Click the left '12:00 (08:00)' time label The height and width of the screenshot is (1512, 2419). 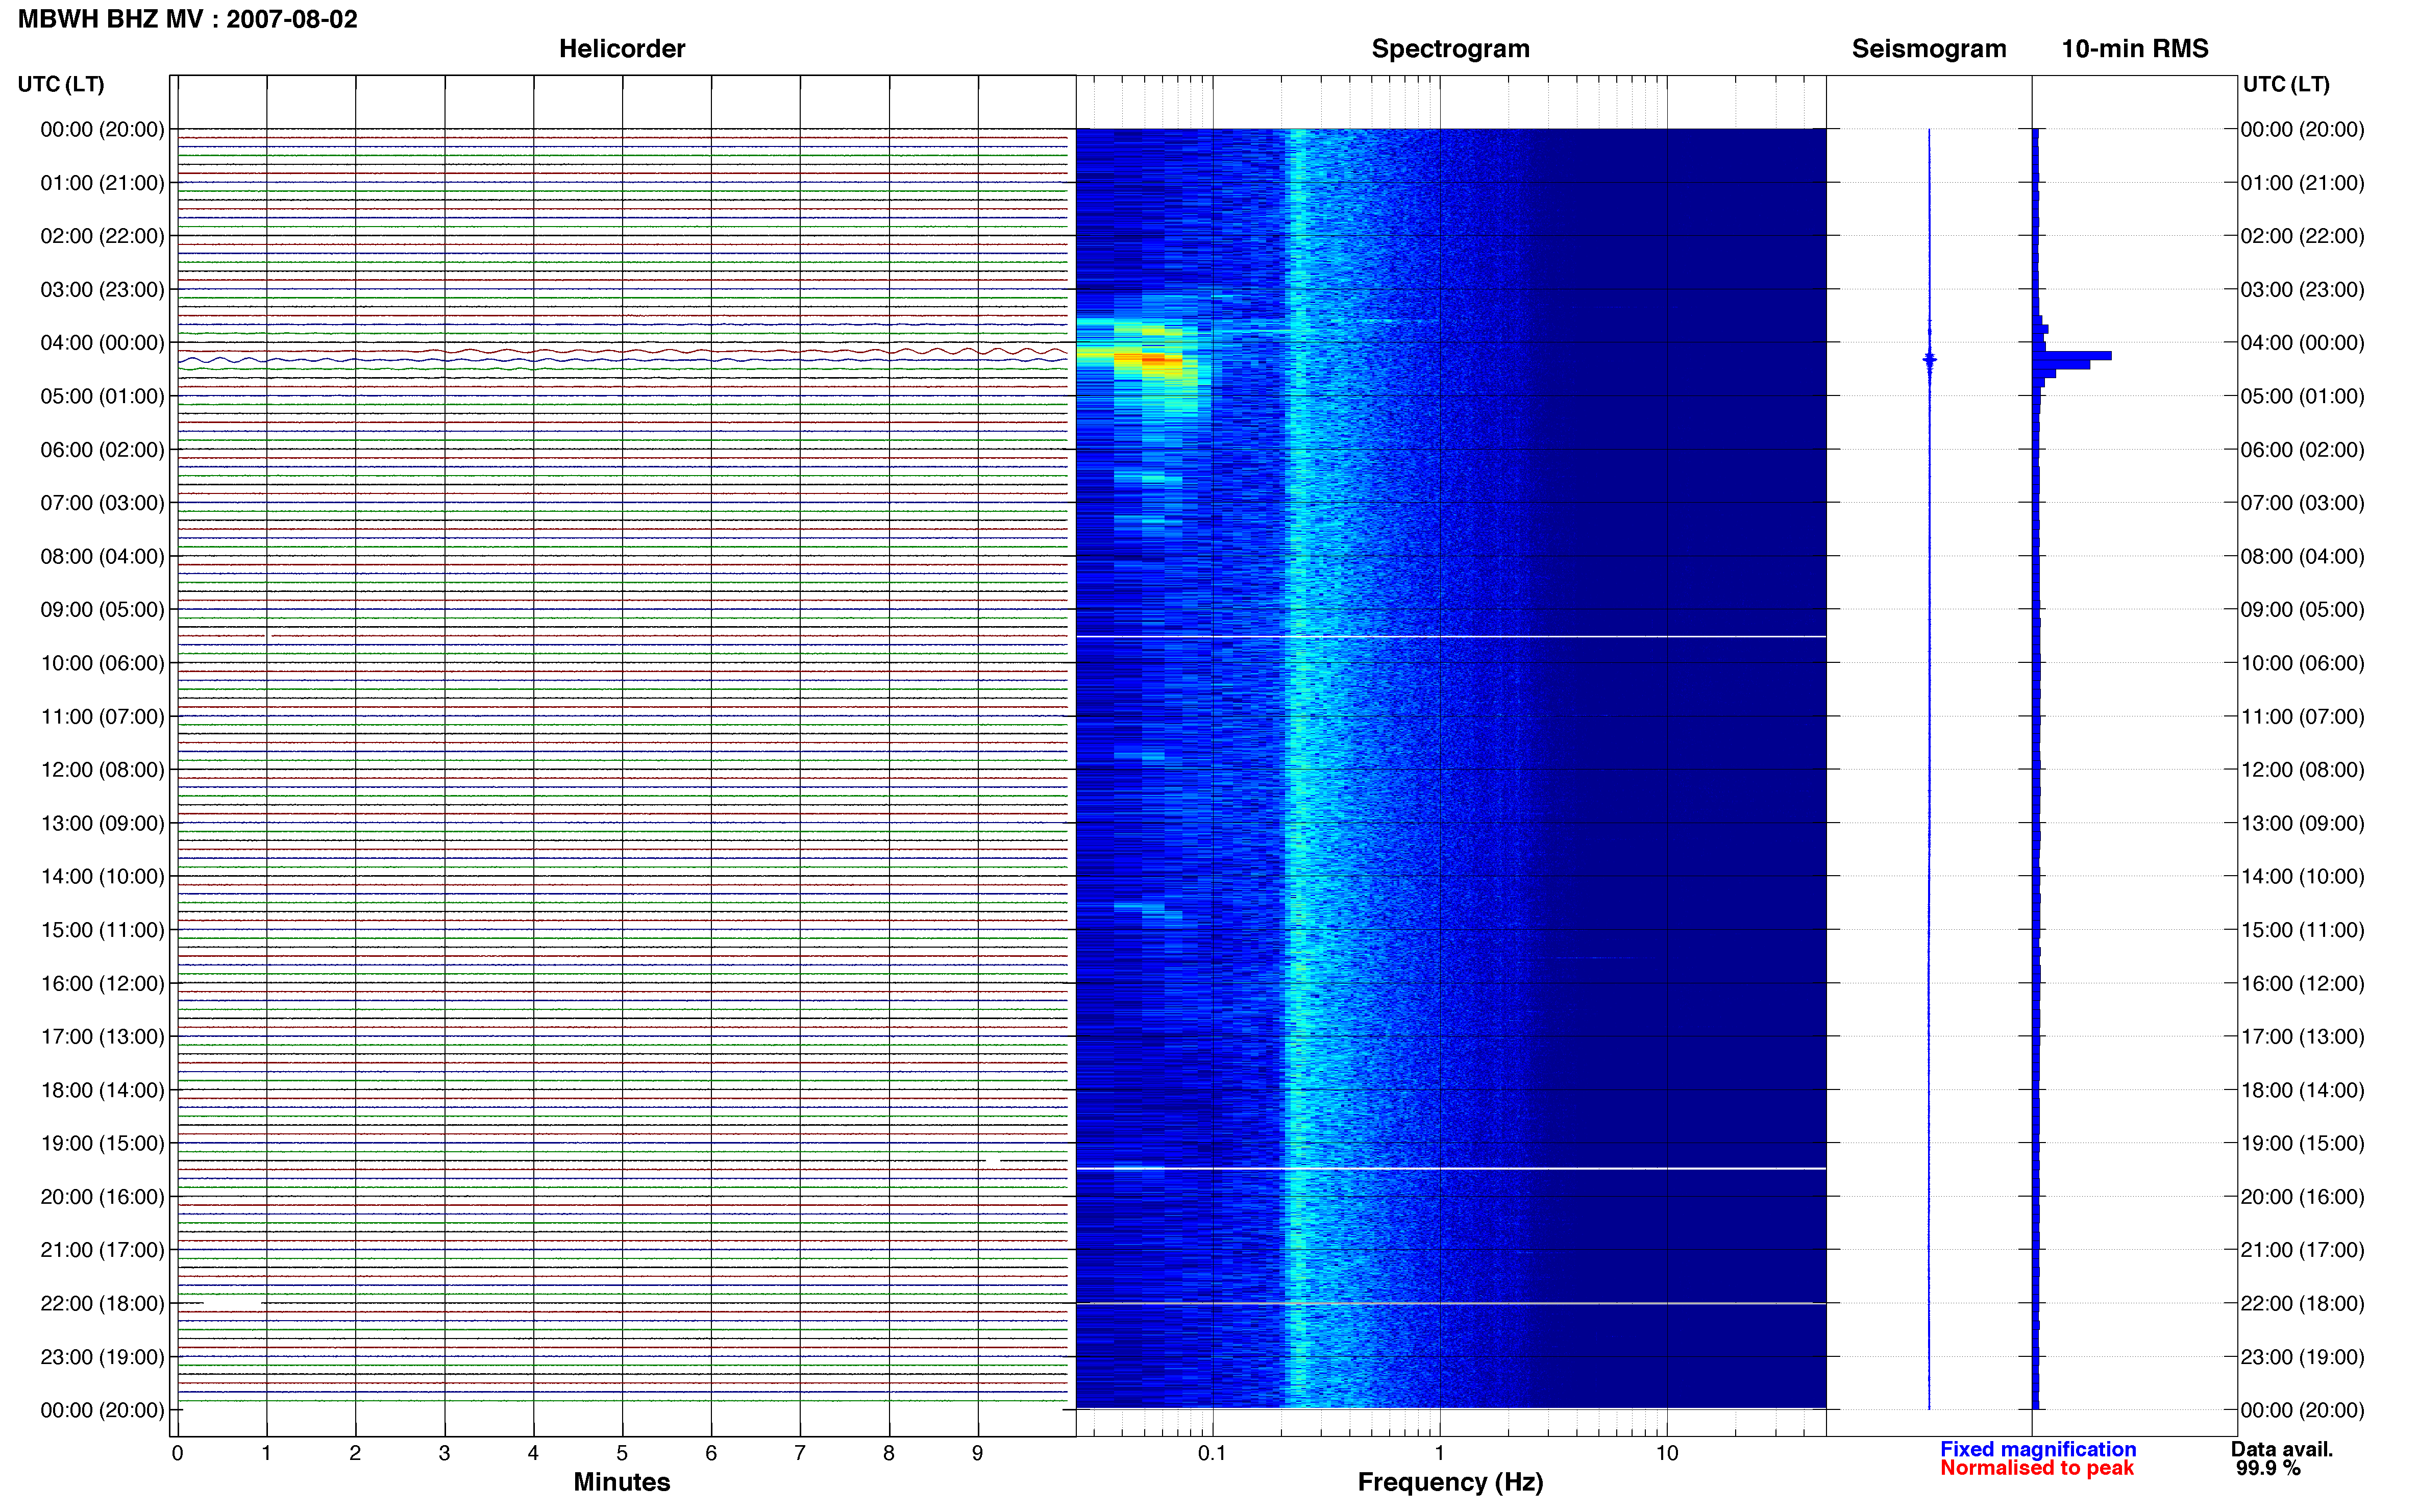[x=102, y=770]
